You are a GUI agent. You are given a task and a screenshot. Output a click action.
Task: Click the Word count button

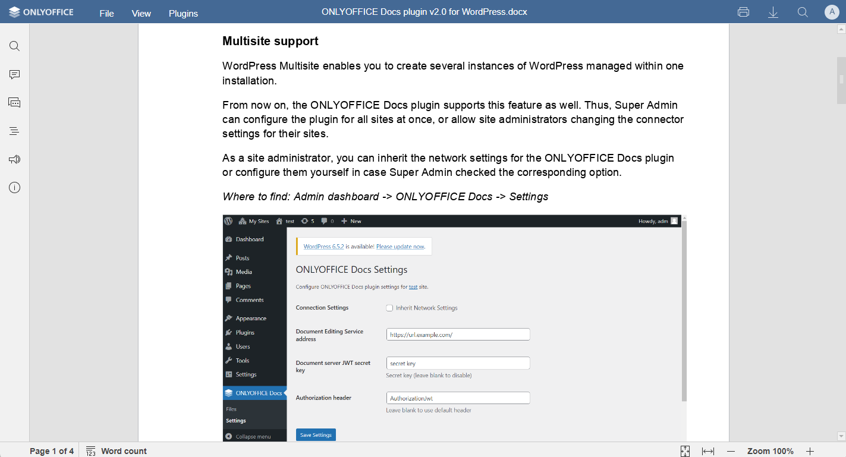click(117, 451)
